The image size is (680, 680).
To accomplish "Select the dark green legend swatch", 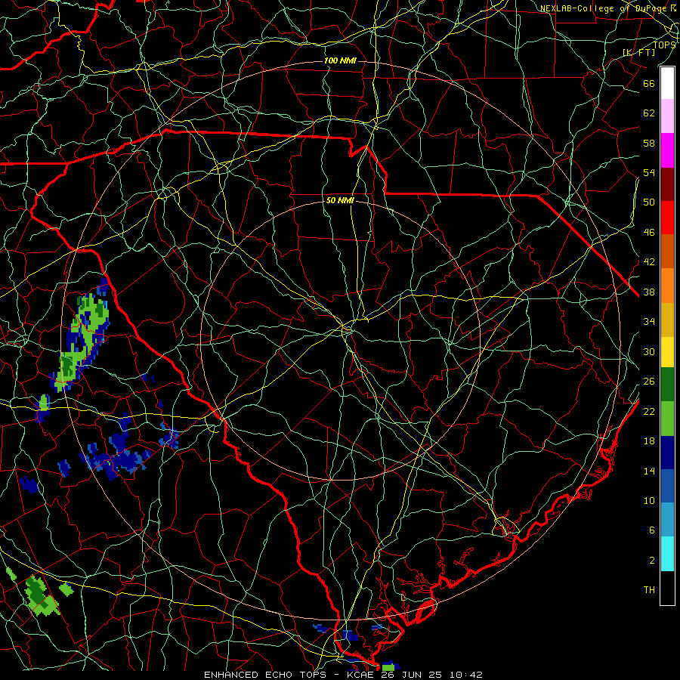I will point(667,385).
